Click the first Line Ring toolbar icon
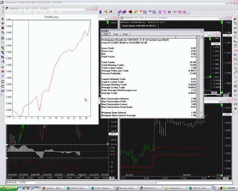Image resolution: width=238 pixels, height=191 pixels. pyautogui.click(x=145, y=12)
